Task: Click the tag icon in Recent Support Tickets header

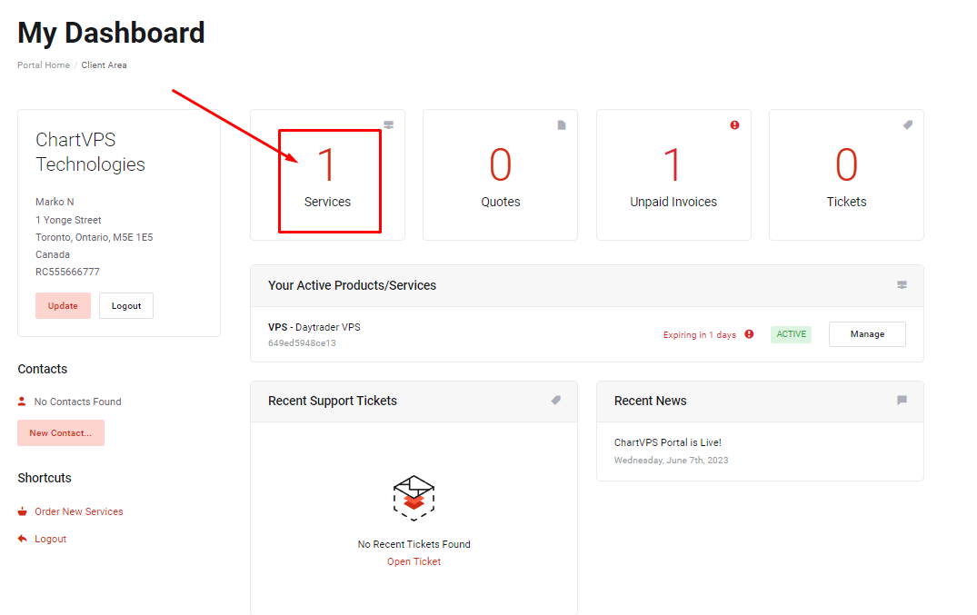Action: [x=555, y=401]
